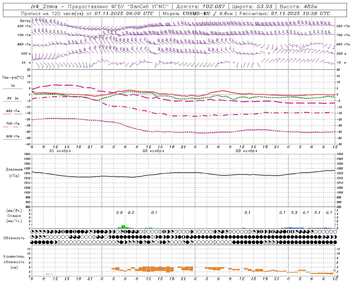Click the Конвективн. облачность label
Screen dimensions: 351x281
pos(14,259)
